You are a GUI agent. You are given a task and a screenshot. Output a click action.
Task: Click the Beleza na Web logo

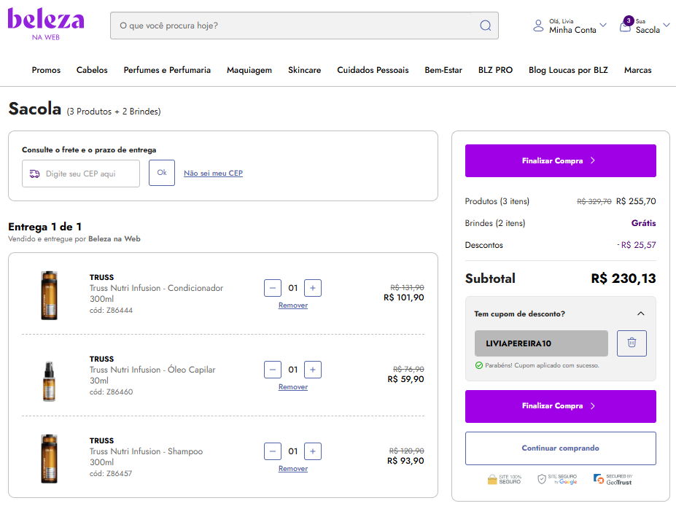coord(46,24)
